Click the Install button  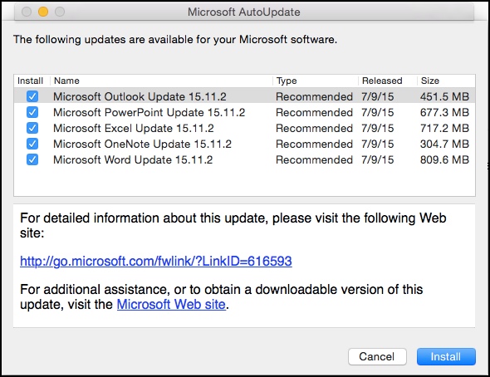446,356
